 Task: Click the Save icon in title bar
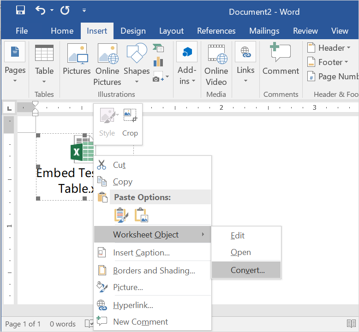tap(21, 10)
